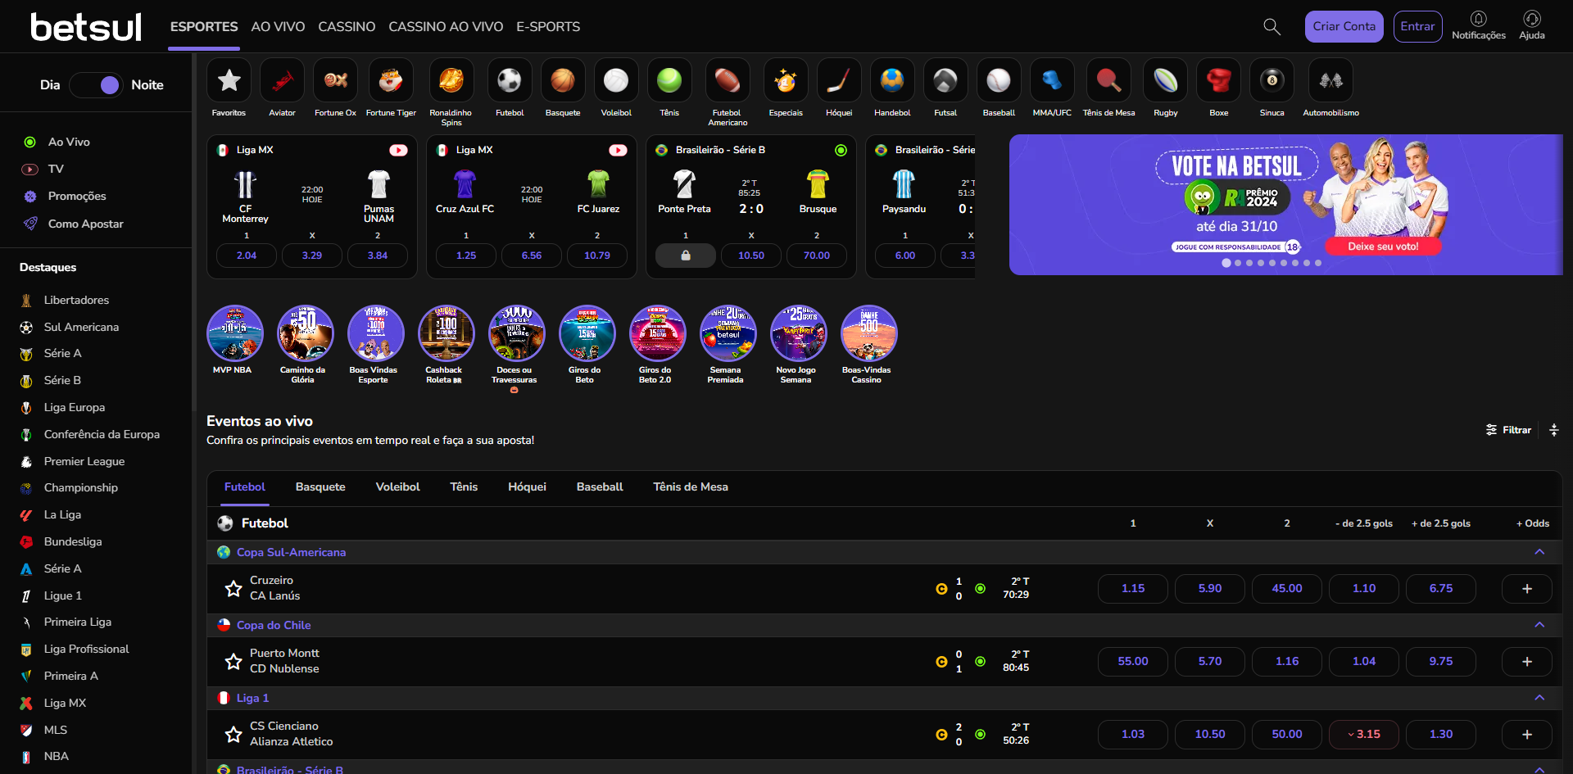Pick odds 1.15 for Cruzeiro win
1573x774 pixels.
tap(1133, 589)
